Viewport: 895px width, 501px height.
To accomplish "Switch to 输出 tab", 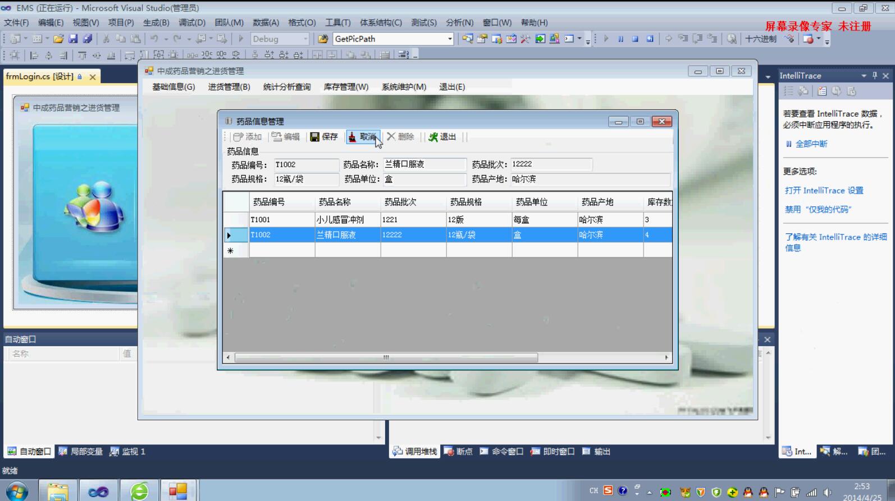I will (596, 452).
